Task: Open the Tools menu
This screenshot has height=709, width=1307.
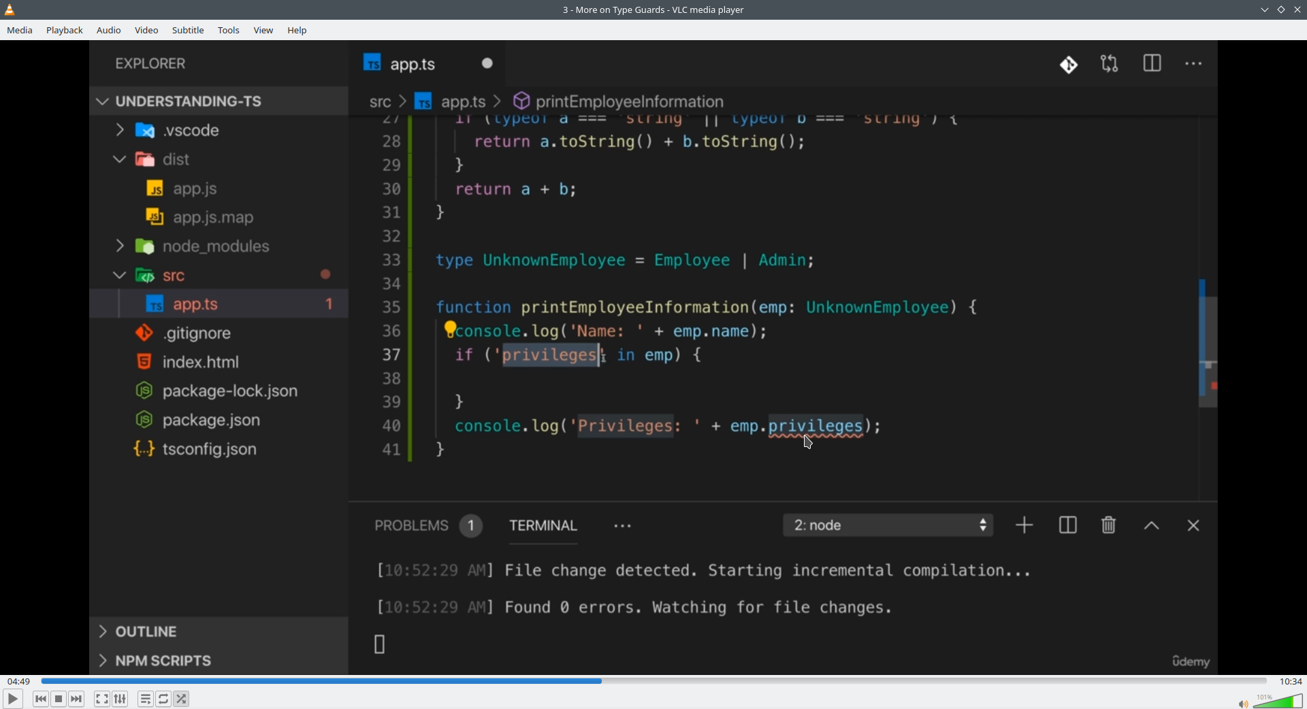Action: [x=229, y=31]
